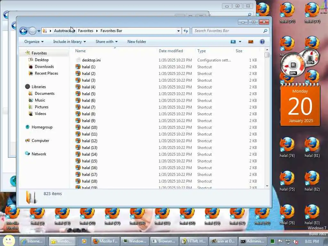Select Computer in the navigation pane
Viewport: 328px width, 246px height.
(x=40, y=141)
